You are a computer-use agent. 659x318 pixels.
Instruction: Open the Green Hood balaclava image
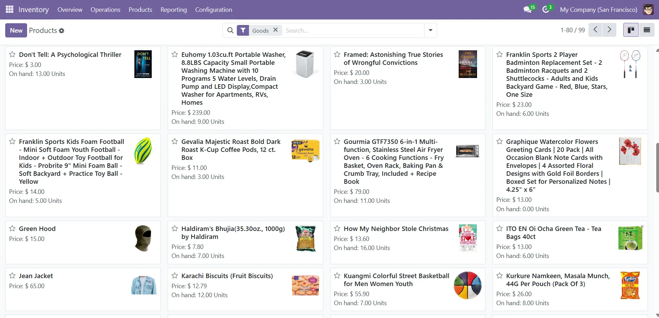pyautogui.click(x=143, y=238)
